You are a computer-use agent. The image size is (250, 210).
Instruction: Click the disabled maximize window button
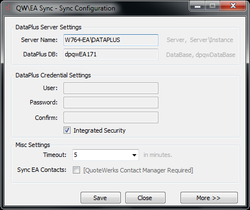click(212, 6)
